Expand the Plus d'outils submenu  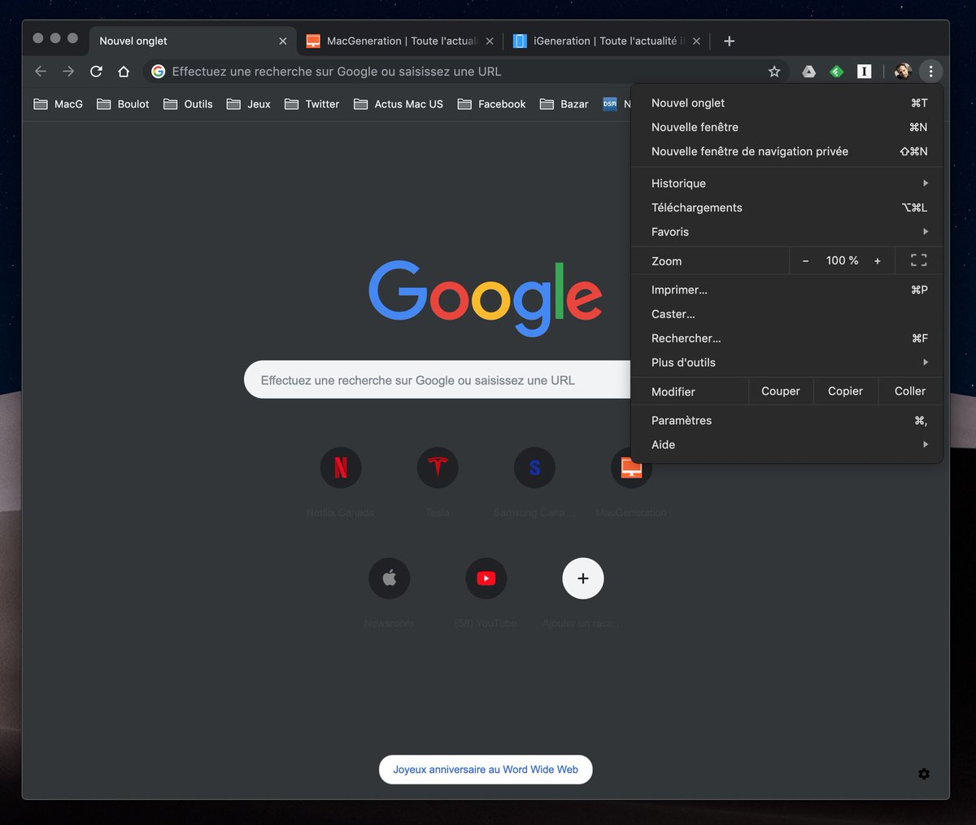tap(786, 363)
